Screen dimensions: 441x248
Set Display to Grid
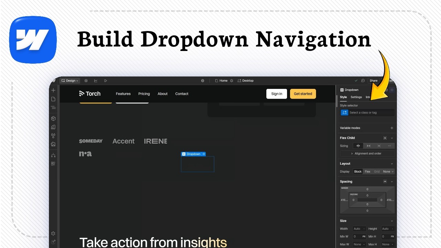click(x=377, y=172)
